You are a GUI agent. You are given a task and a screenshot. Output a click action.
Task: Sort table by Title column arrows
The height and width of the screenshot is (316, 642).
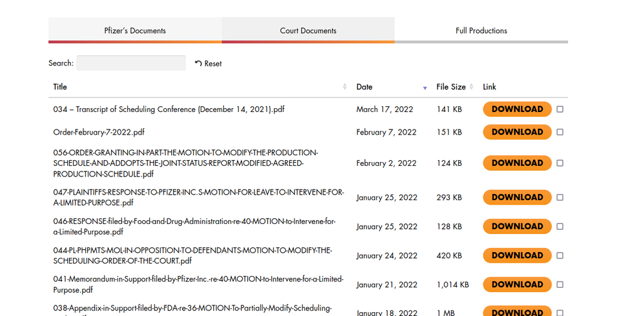pyautogui.click(x=344, y=87)
